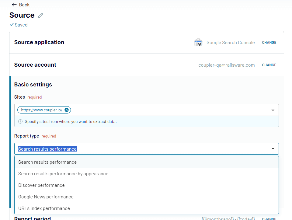The image size is (292, 220).
Task: Select Search results performance by appearance
Action: pos(63,173)
